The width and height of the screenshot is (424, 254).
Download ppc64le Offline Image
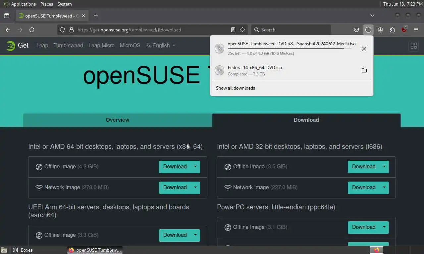click(364, 227)
